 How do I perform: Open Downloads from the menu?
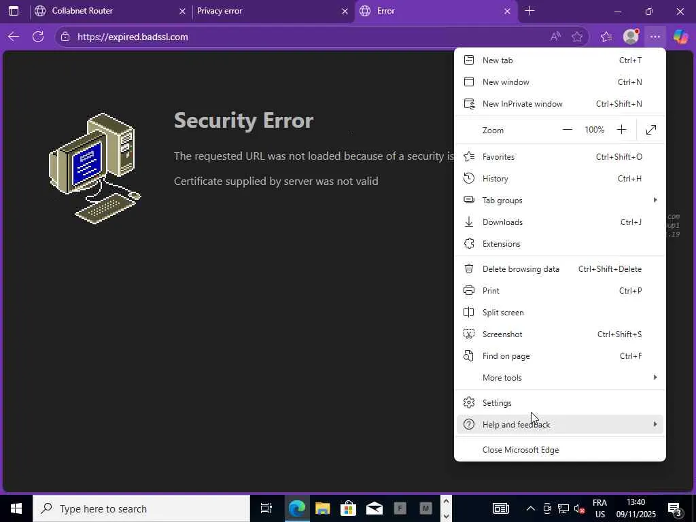pos(560,222)
